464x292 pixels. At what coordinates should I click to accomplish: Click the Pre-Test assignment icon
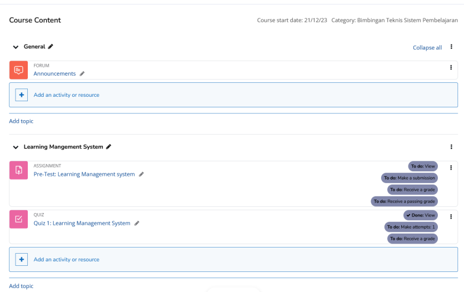click(18, 170)
